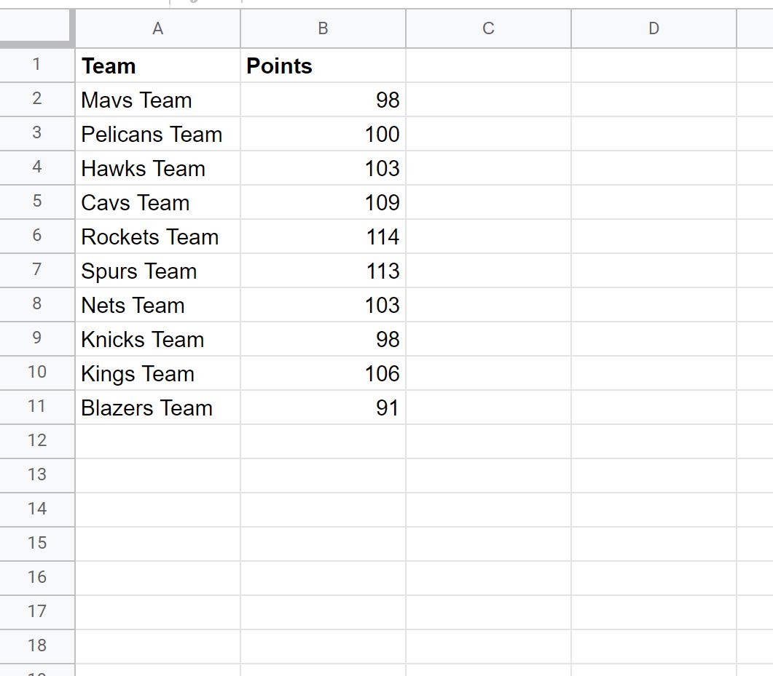Image resolution: width=773 pixels, height=676 pixels.
Task: Click the Team header cell
Action: point(158,65)
